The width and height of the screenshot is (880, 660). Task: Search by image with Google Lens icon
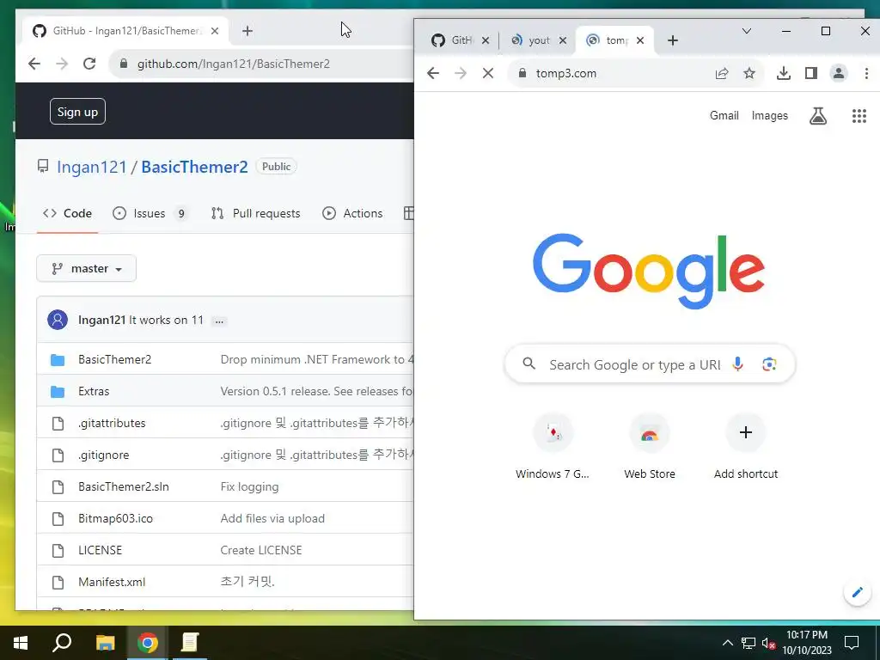pyautogui.click(x=769, y=364)
